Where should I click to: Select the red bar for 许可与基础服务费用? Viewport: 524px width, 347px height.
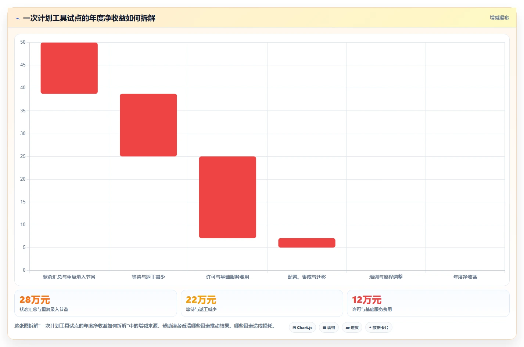tap(227, 197)
